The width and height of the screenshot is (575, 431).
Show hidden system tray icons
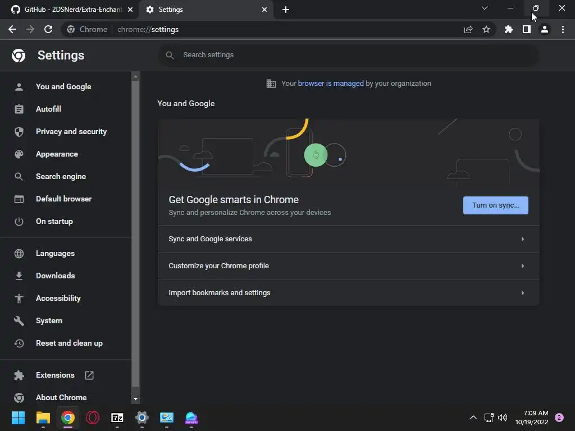click(x=473, y=418)
